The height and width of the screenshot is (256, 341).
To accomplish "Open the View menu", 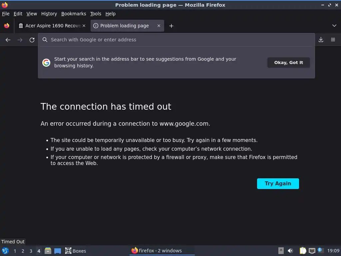I will [x=32, y=14].
